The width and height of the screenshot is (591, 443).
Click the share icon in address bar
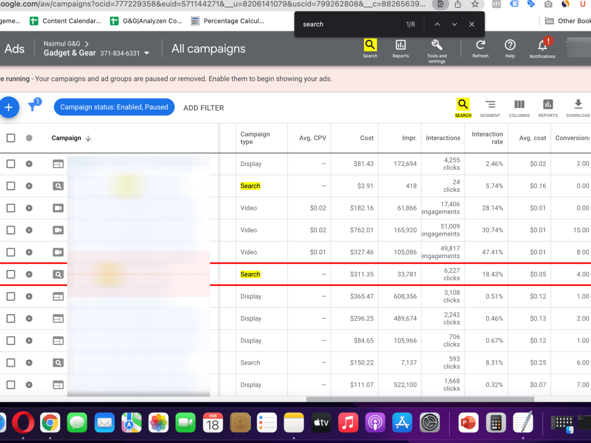click(457, 4)
